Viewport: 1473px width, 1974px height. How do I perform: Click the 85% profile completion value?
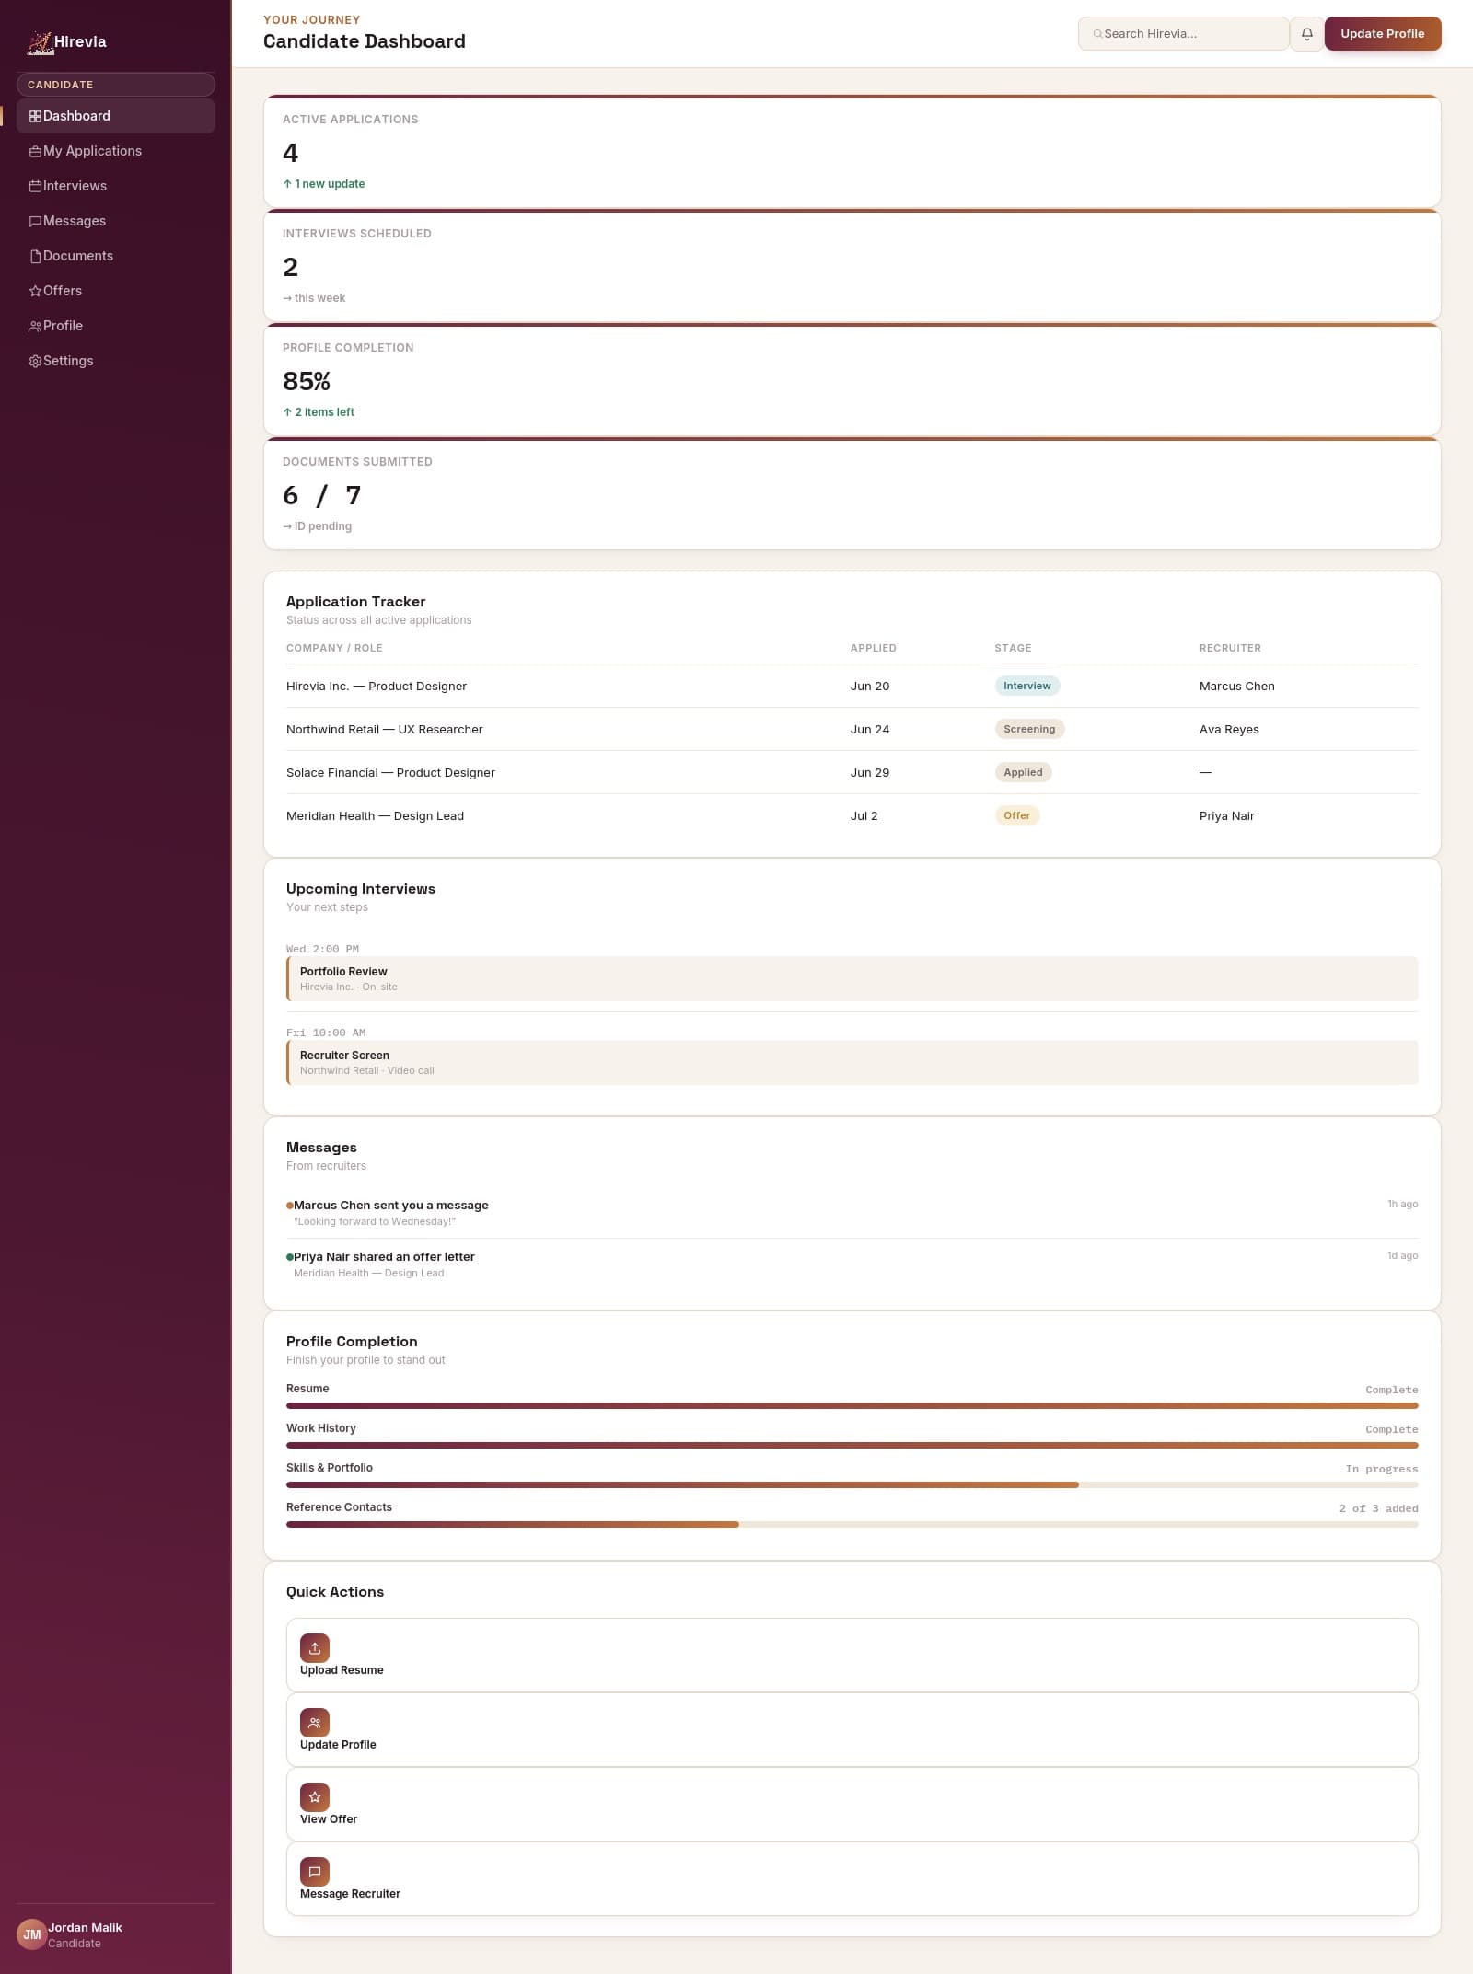[306, 381]
